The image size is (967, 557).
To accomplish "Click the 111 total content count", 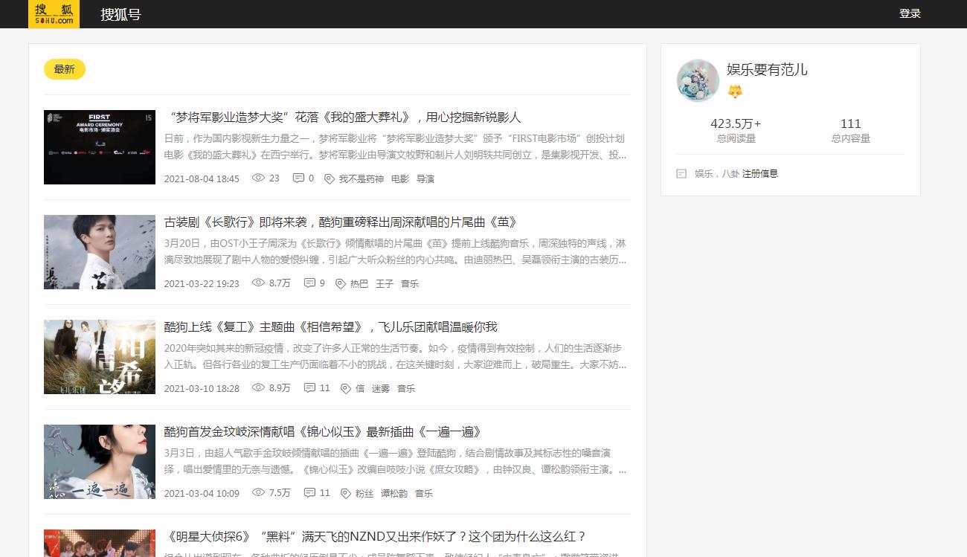I will (x=850, y=123).
